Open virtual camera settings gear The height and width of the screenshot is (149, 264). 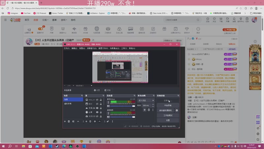(177, 110)
